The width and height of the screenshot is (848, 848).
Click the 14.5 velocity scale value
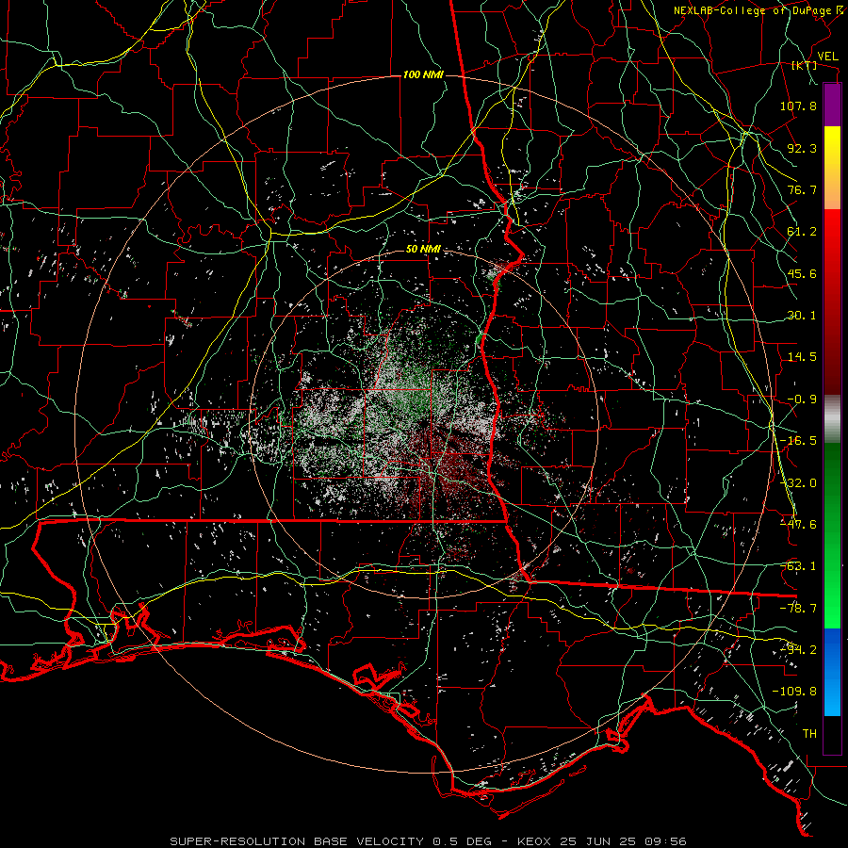coord(802,357)
